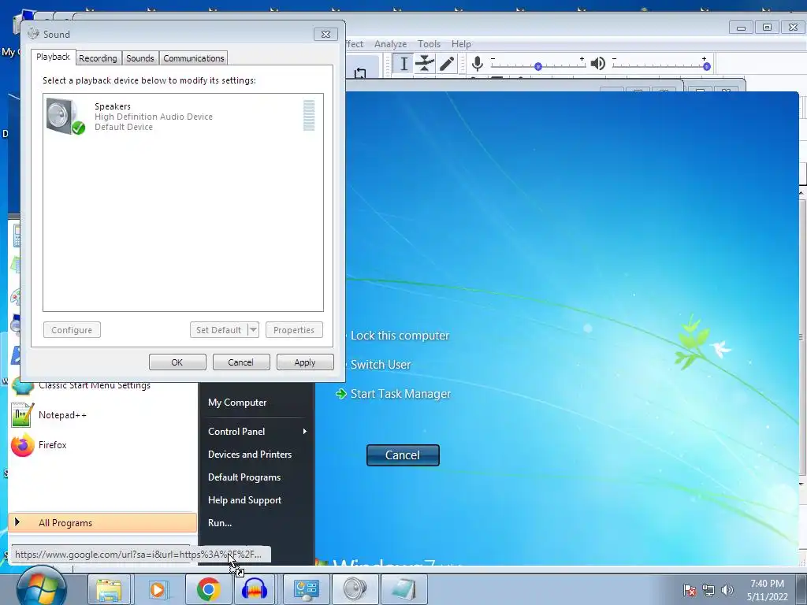The width and height of the screenshot is (807, 605).
Task: Open Control Panel taskbar icon
Action: click(307, 589)
